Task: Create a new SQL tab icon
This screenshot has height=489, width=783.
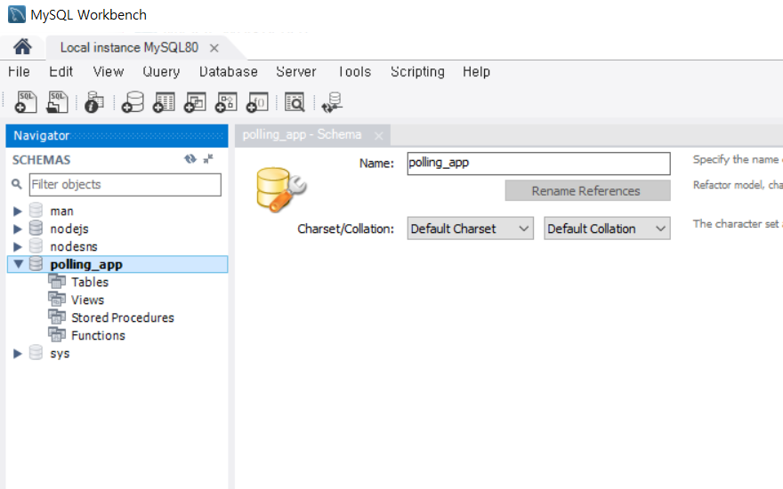Action: pos(26,101)
